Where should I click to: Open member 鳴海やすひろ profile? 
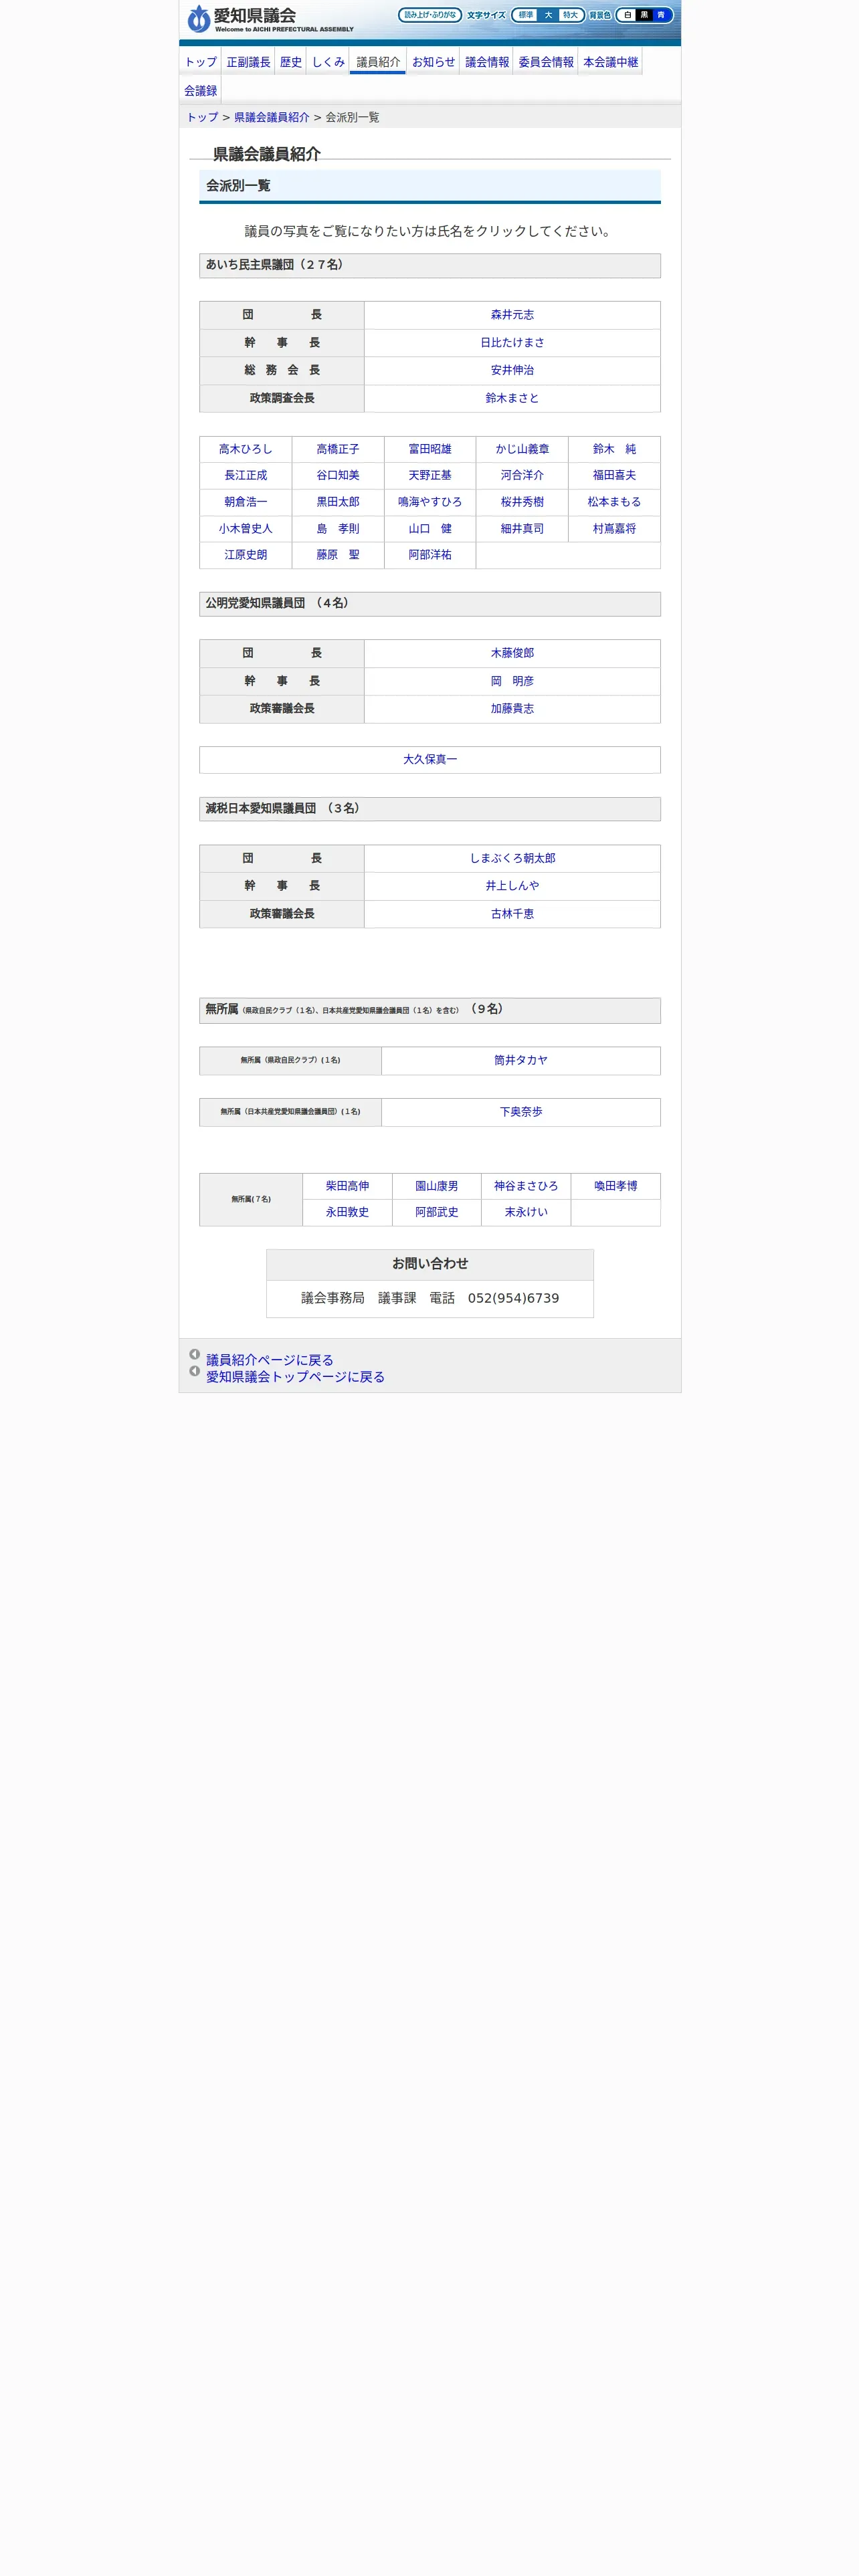[x=430, y=502]
